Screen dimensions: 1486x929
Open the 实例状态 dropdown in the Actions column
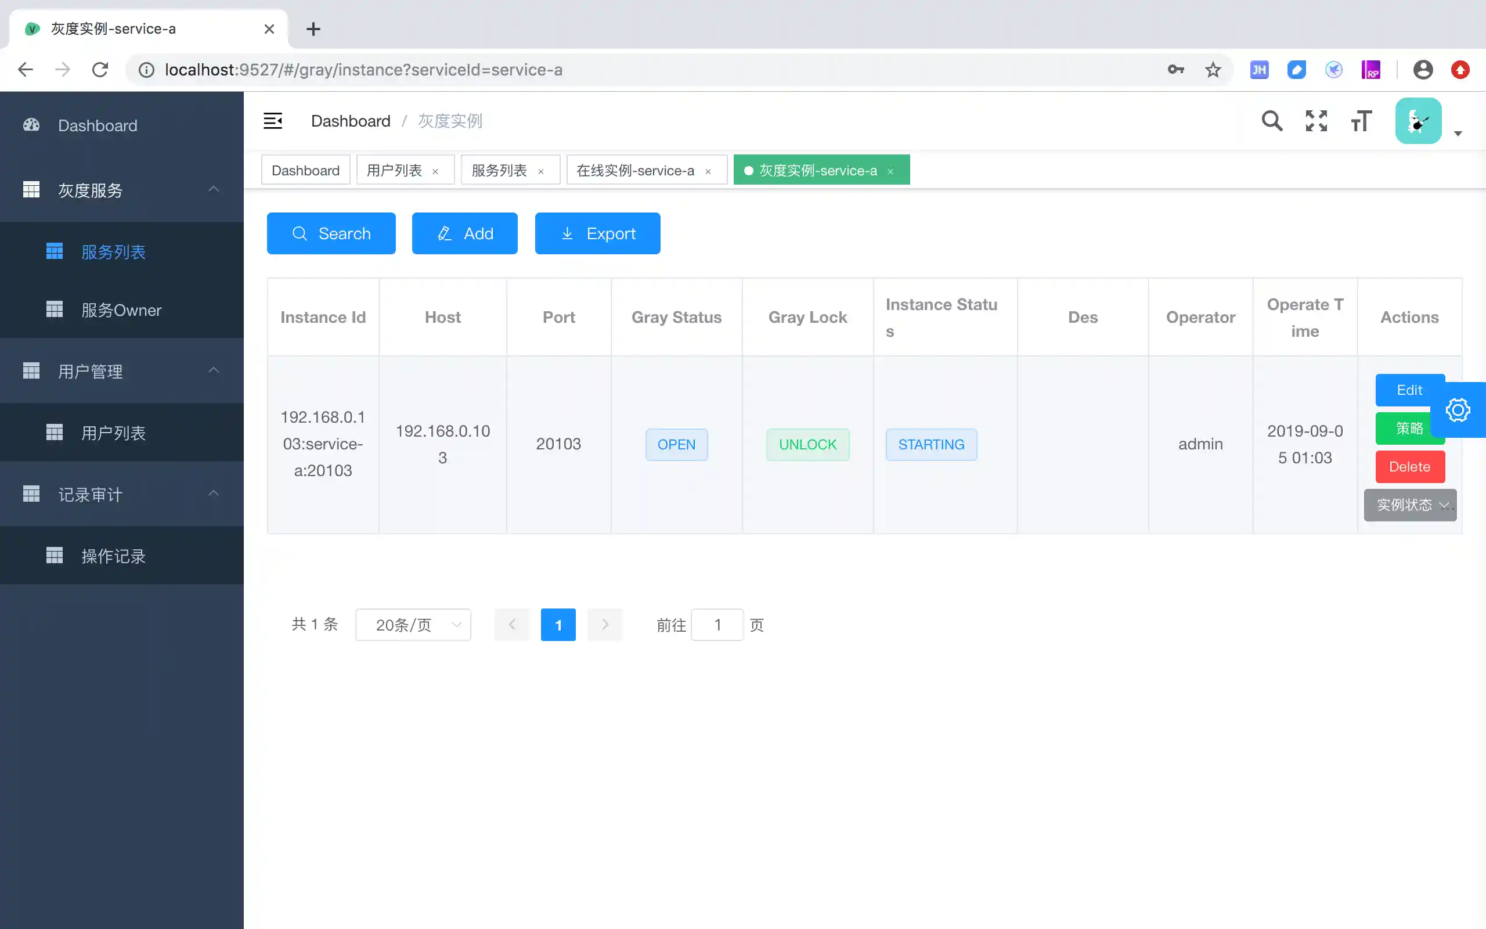coord(1409,505)
